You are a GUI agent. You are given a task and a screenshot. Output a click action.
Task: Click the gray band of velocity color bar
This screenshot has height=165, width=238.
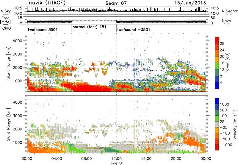pos(217,124)
